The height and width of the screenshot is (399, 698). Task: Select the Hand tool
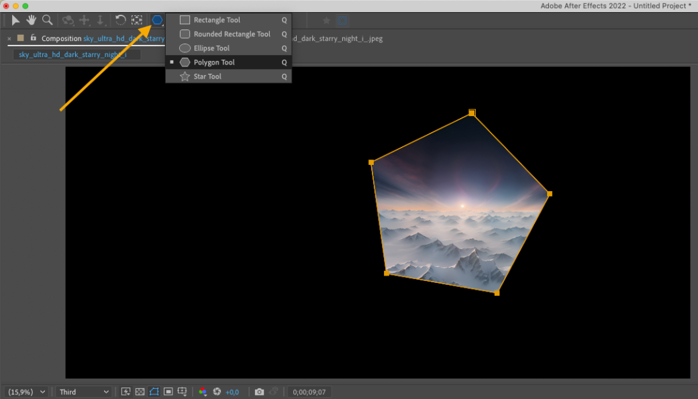tap(31, 20)
